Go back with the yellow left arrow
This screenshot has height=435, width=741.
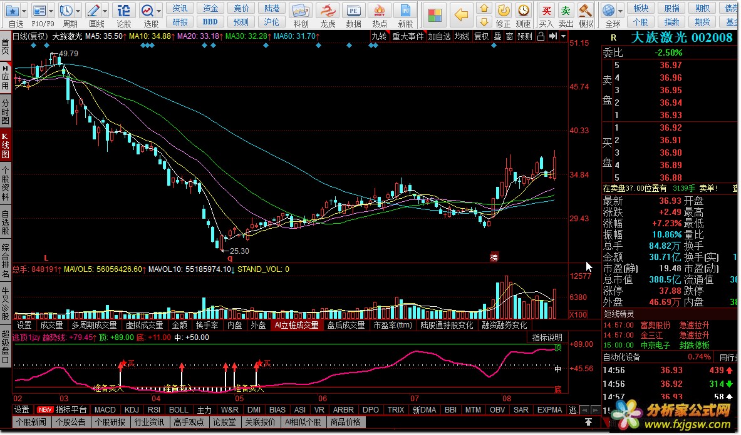click(461, 14)
